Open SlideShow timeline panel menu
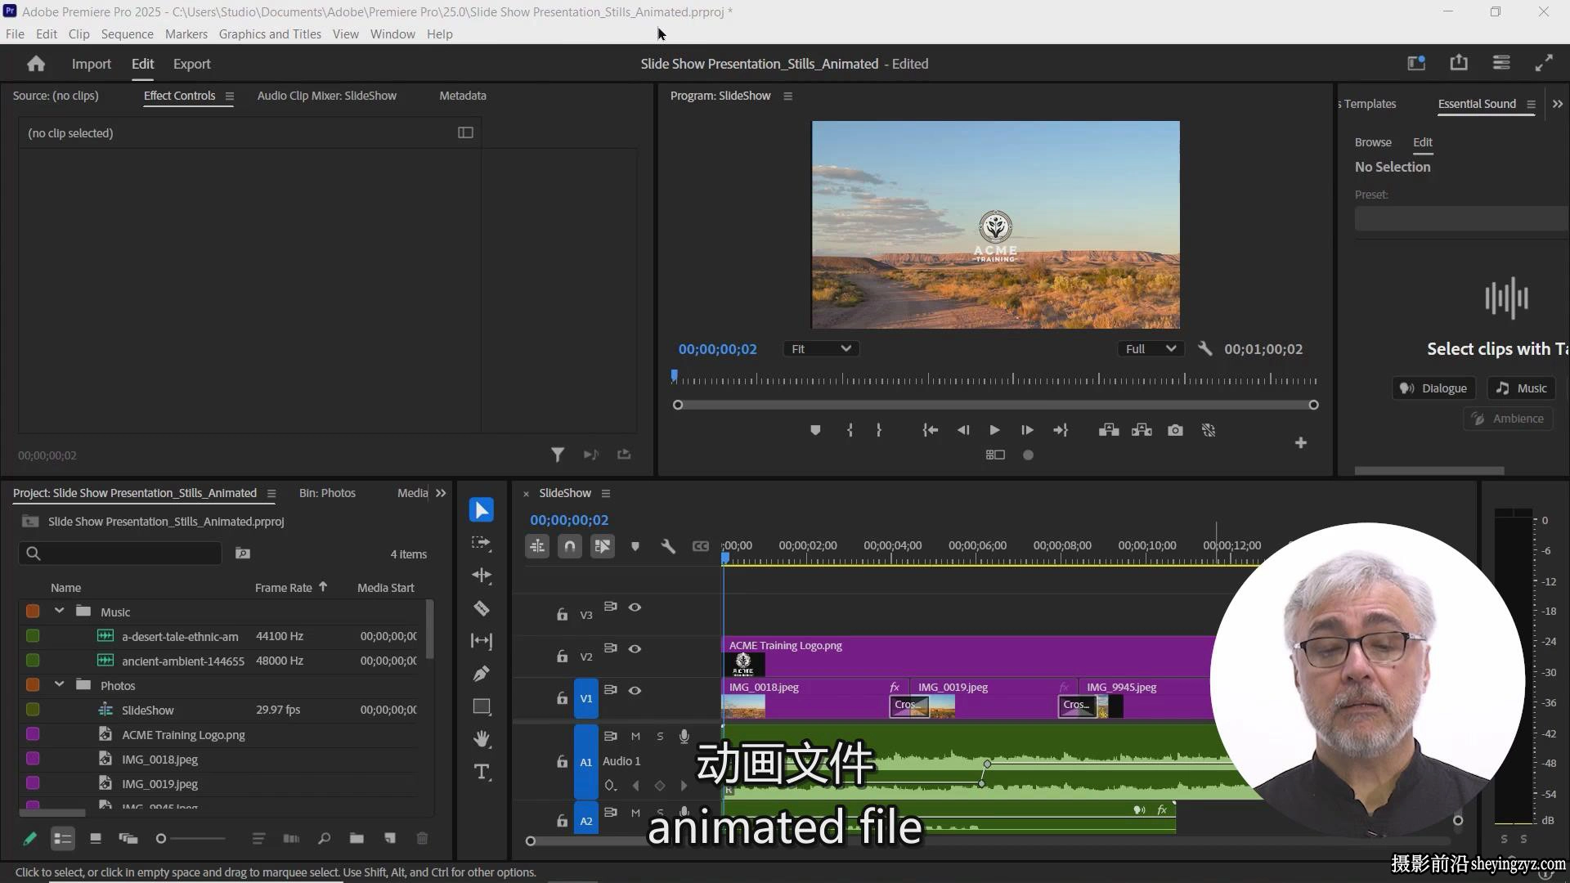Viewport: 1570px width, 883px height. pyautogui.click(x=606, y=493)
